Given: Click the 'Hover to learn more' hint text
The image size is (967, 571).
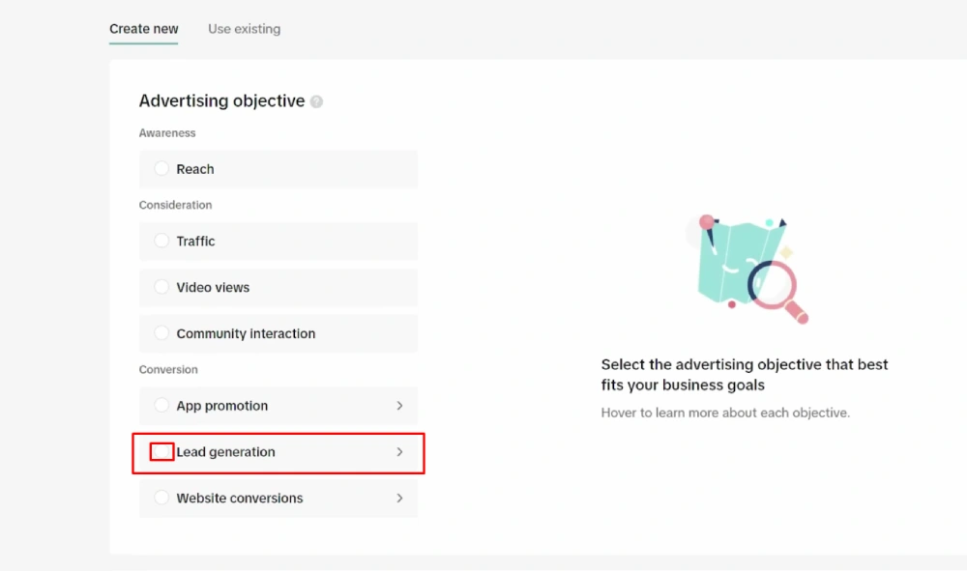Looking at the screenshot, I should coord(725,413).
